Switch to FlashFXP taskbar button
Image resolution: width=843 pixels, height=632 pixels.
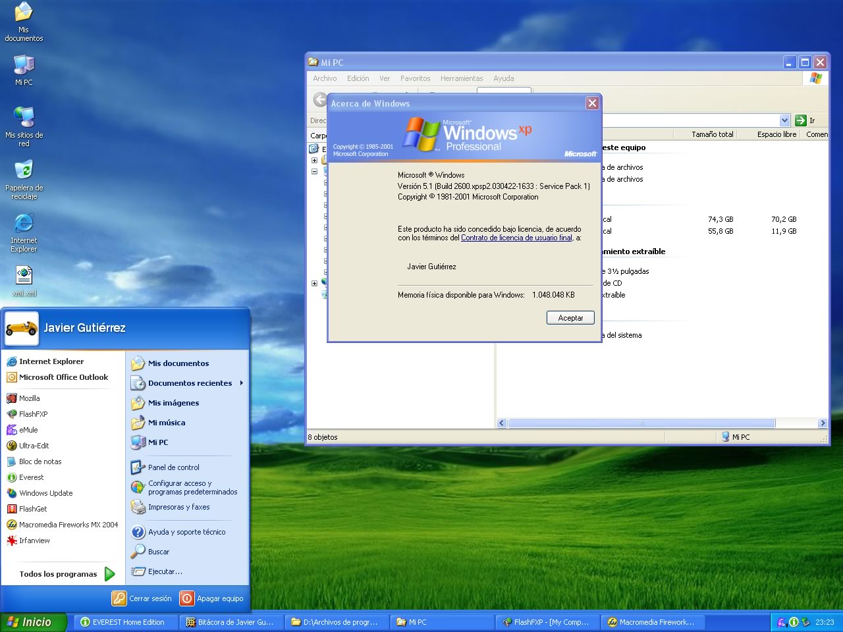click(x=547, y=622)
